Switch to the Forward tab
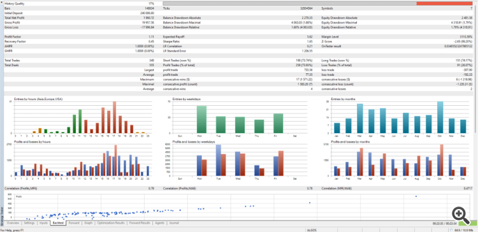Viewport: 478px width, 232px height. [74, 223]
